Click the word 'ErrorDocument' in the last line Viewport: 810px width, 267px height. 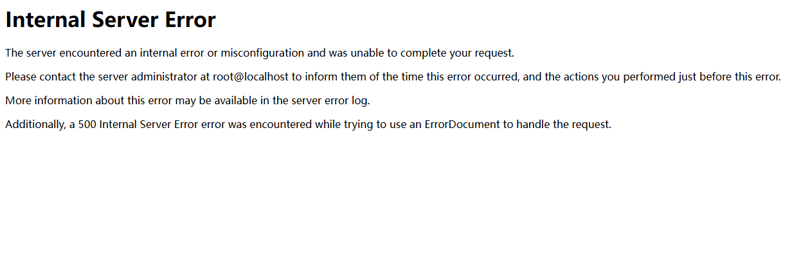pos(462,125)
